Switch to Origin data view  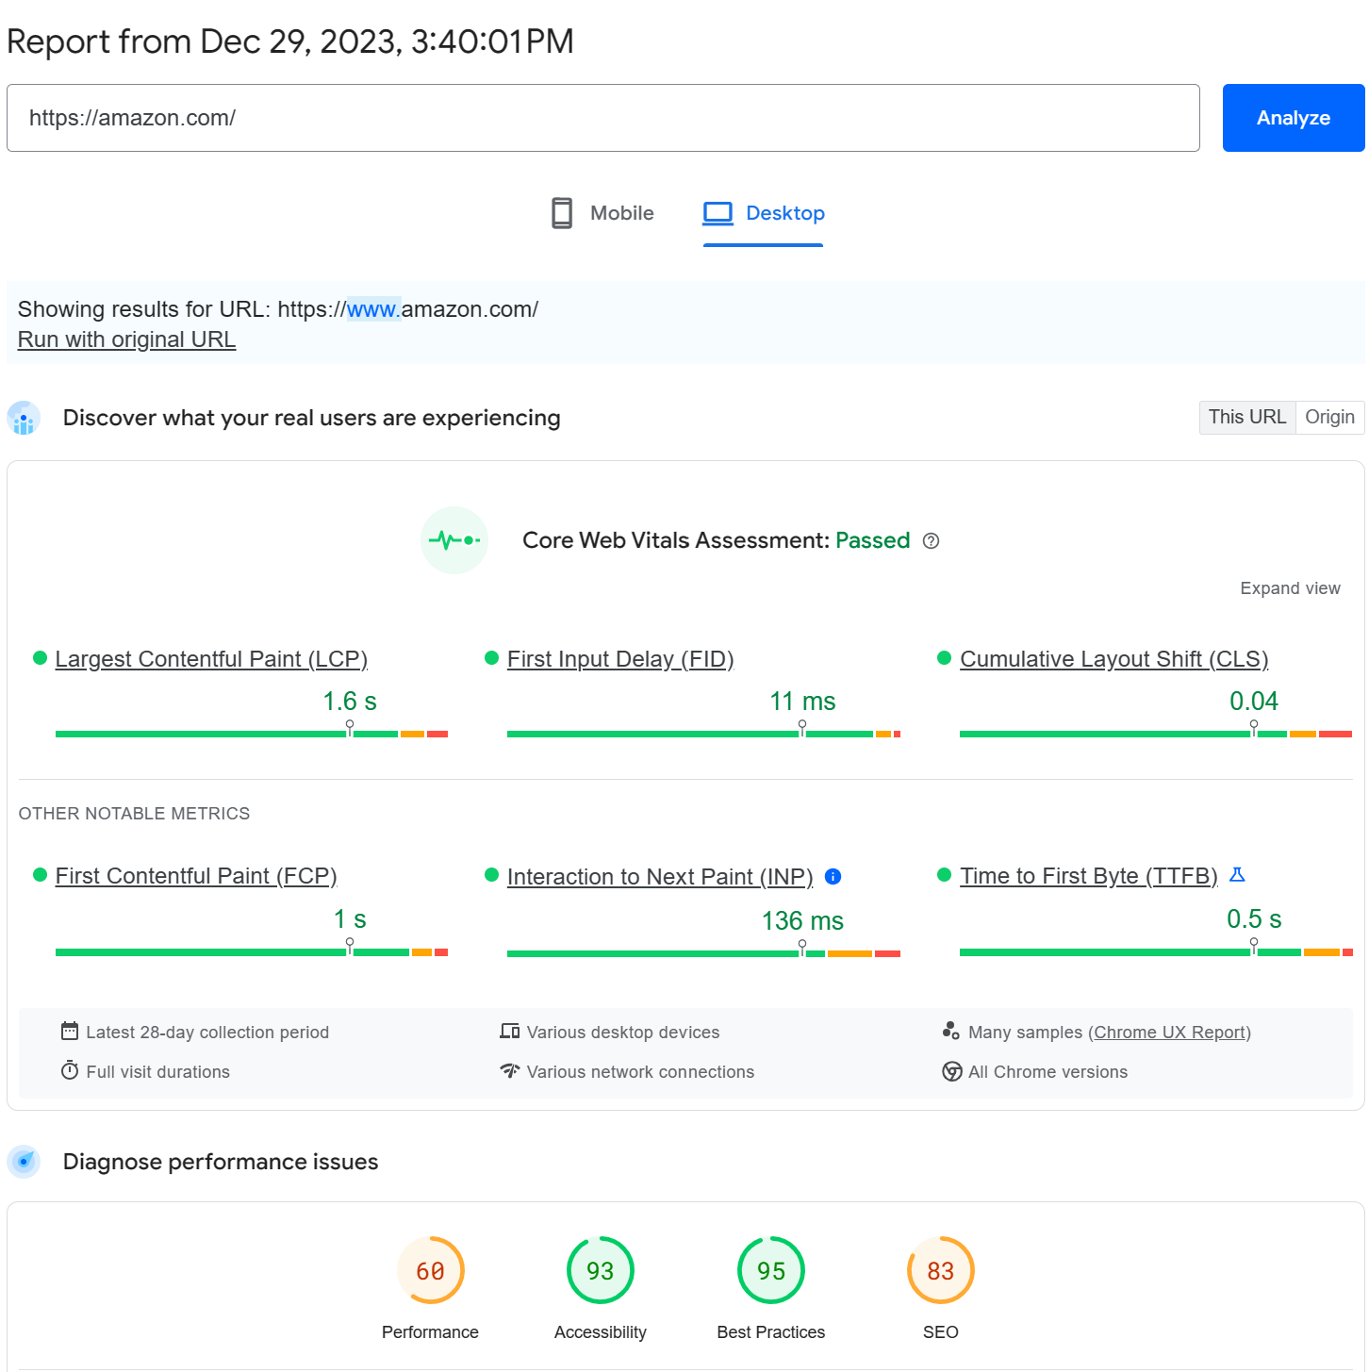point(1329,418)
